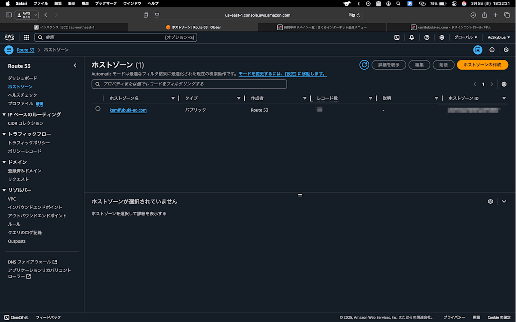Open the ホストゾーン名 column filter dropdown
Image resolution: width=516 pixels, height=322 pixels.
(173, 98)
